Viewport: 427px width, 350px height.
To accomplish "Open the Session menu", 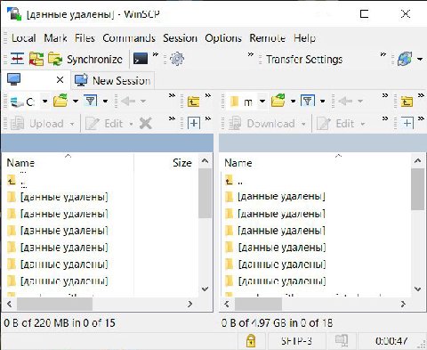I will (x=180, y=38).
